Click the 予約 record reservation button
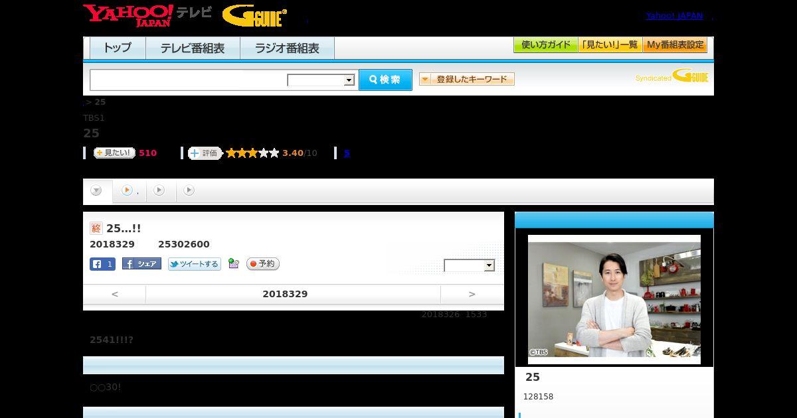This screenshot has height=418, width=797. (263, 264)
